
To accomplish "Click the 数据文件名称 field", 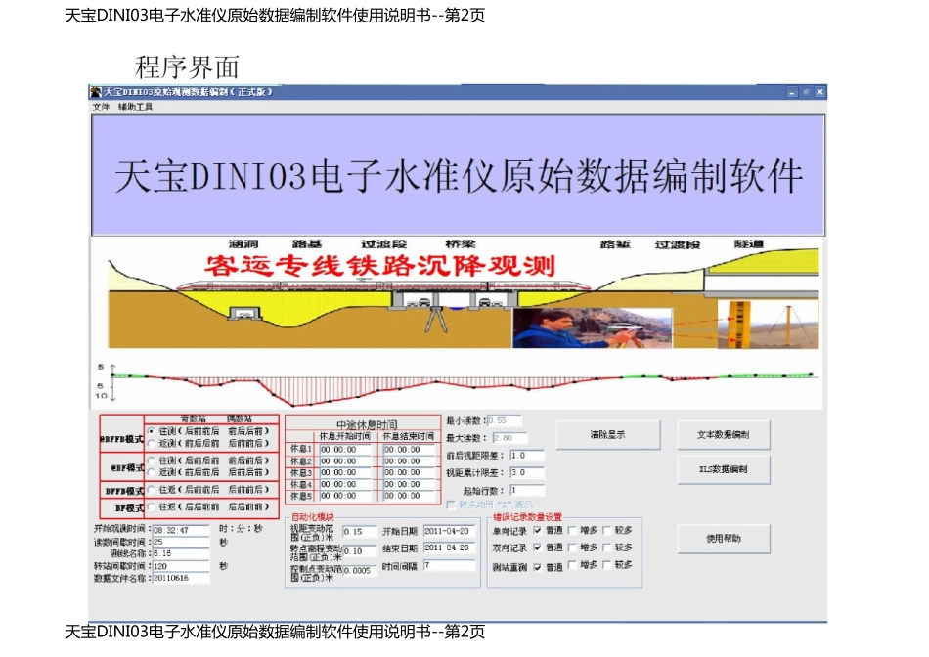I will [x=181, y=578].
